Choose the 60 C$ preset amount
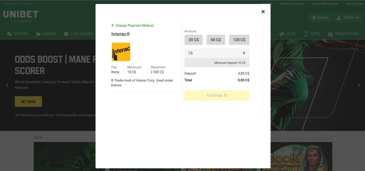The height and width of the screenshot is (171, 365). coord(216,40)
